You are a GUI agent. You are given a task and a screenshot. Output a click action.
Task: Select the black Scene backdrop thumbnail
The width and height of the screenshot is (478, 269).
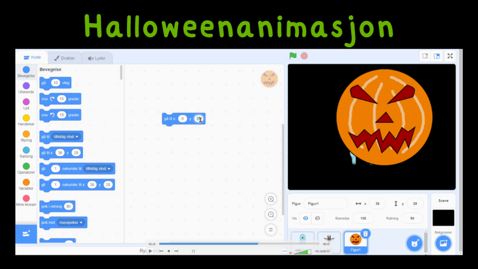pyautogui.click(x=443, y=218)
